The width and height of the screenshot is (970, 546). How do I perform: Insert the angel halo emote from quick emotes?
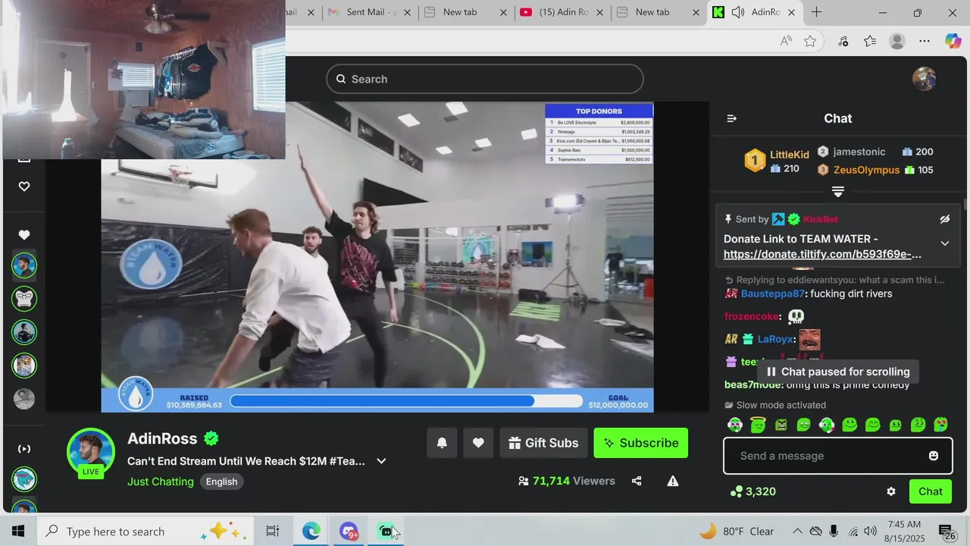(758, 425)
